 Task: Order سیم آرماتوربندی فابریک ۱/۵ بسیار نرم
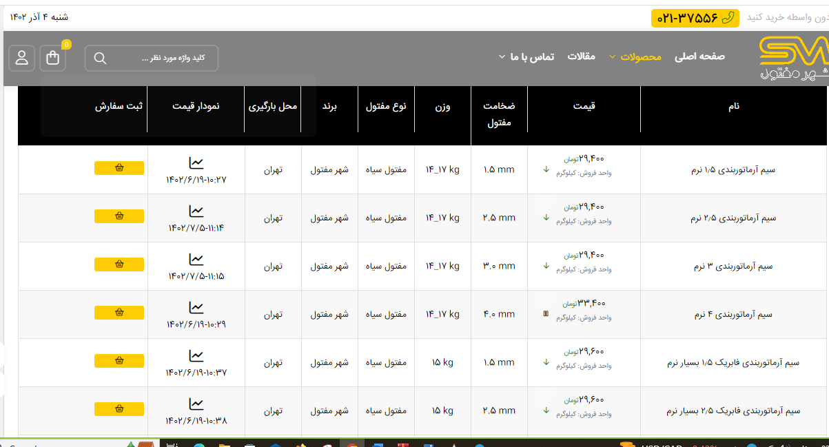point(119,361)
